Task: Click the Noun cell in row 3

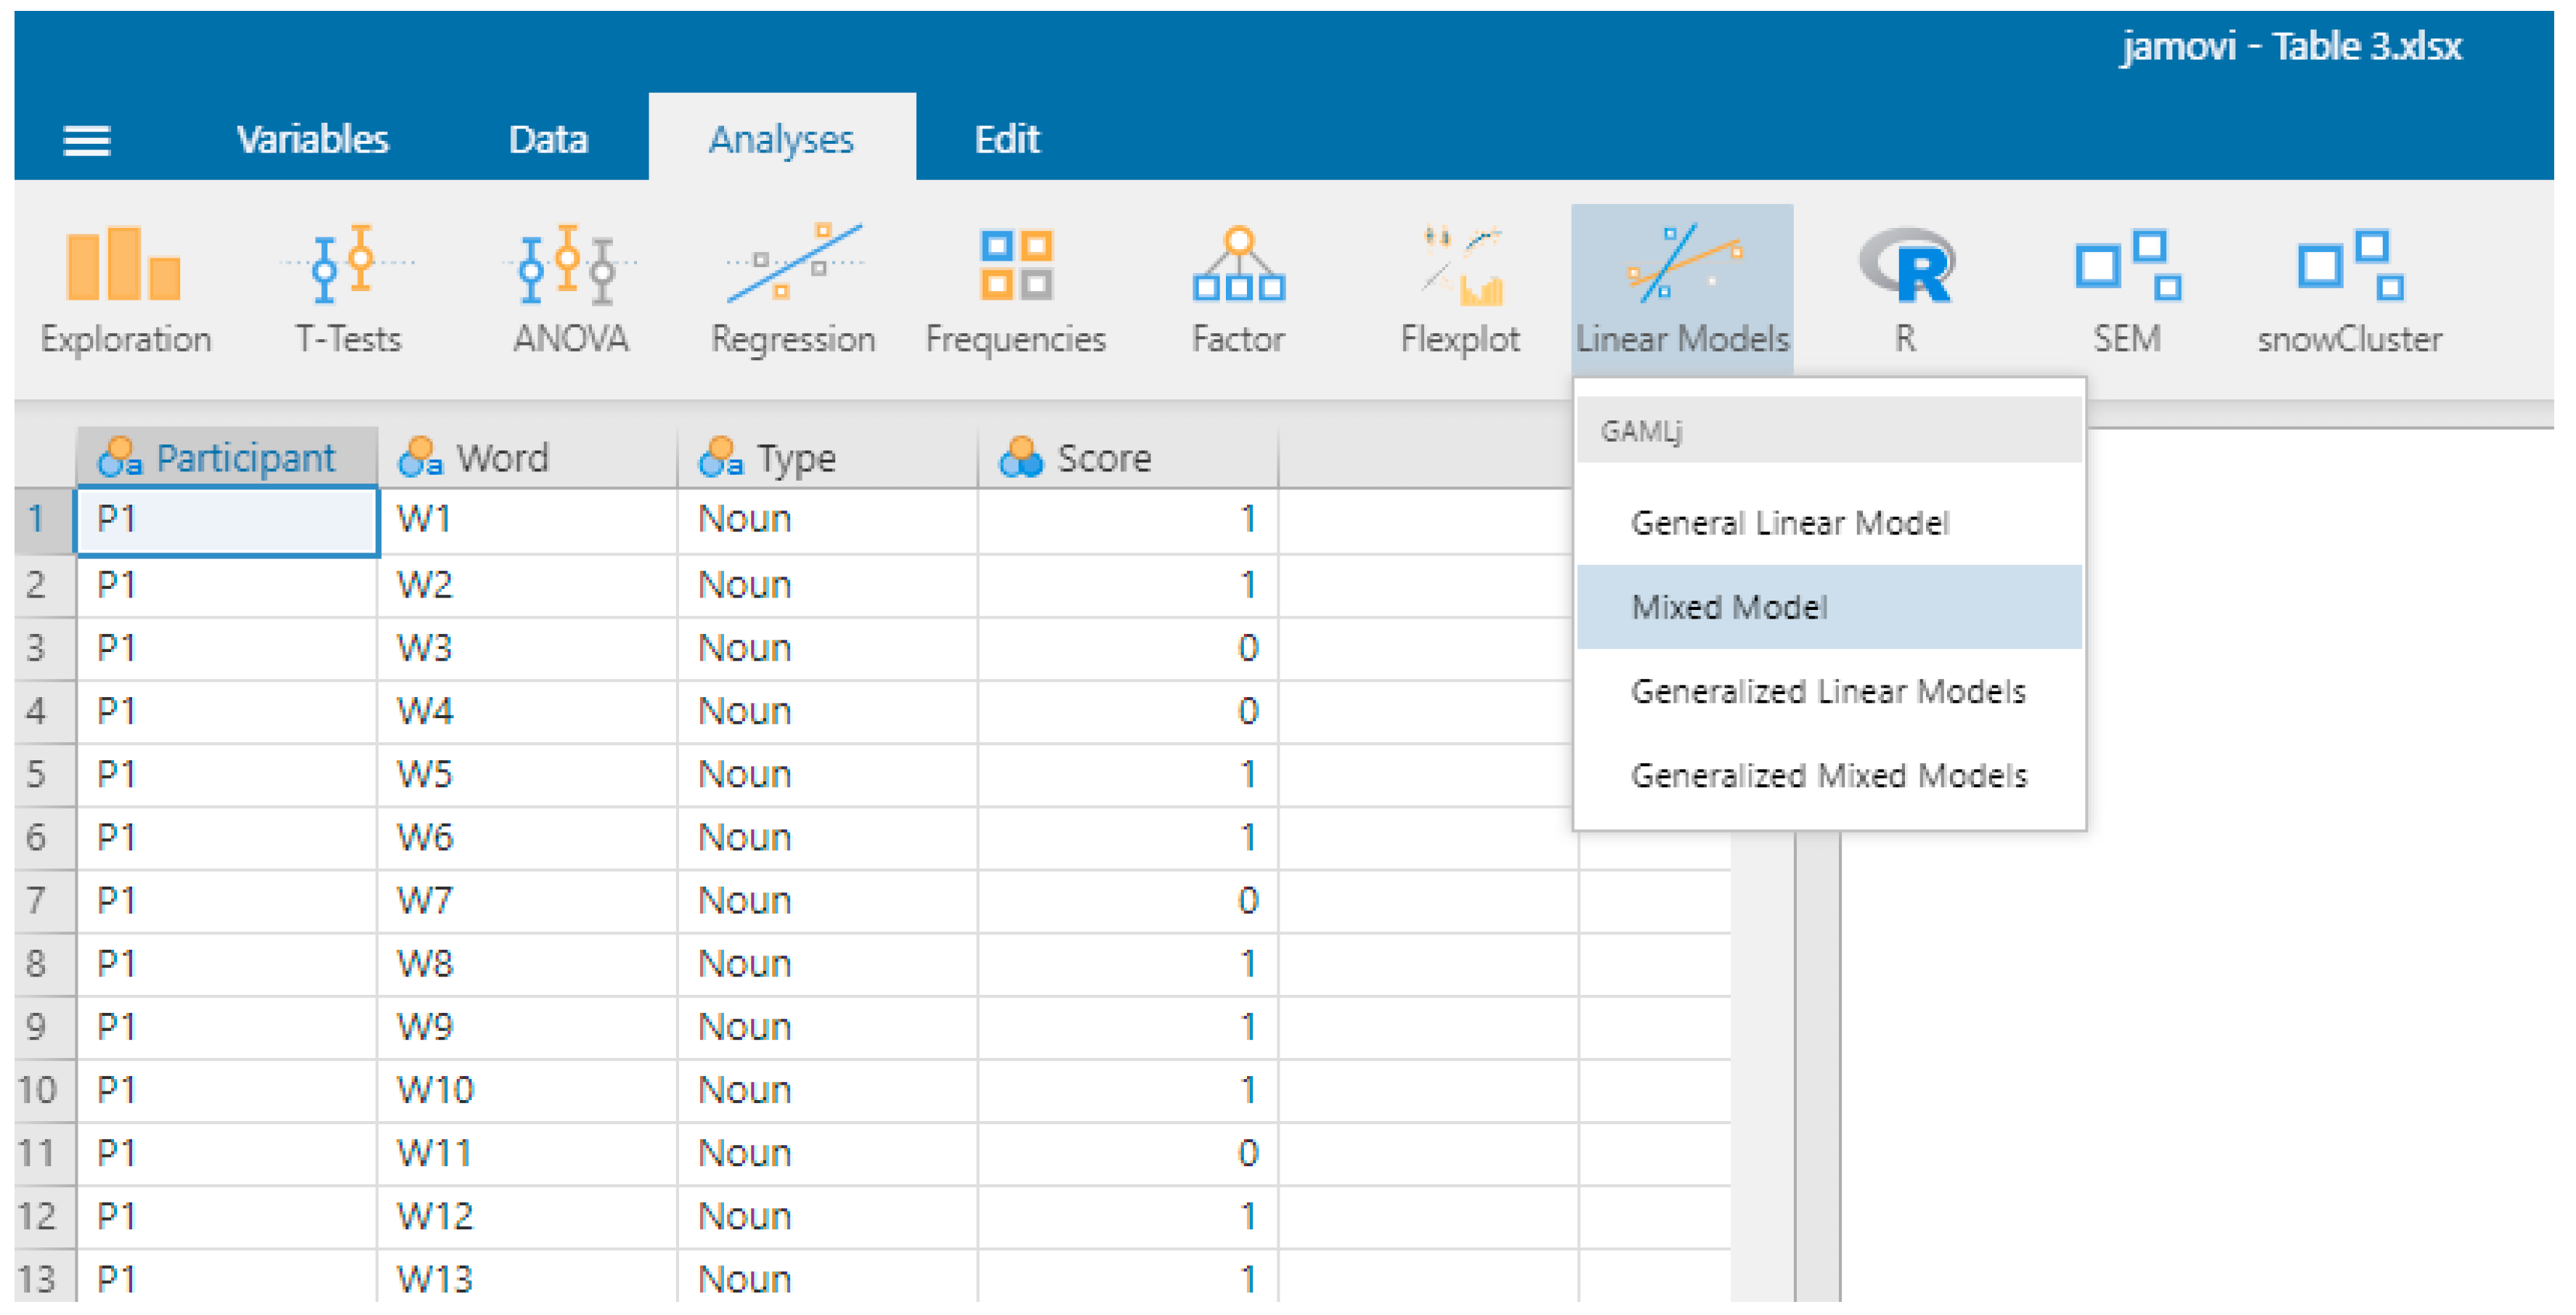Action: (828, 648)
